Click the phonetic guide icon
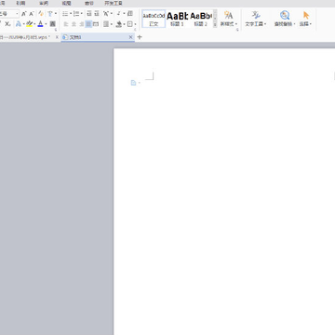Screen dimensions: 335x335 50,14
